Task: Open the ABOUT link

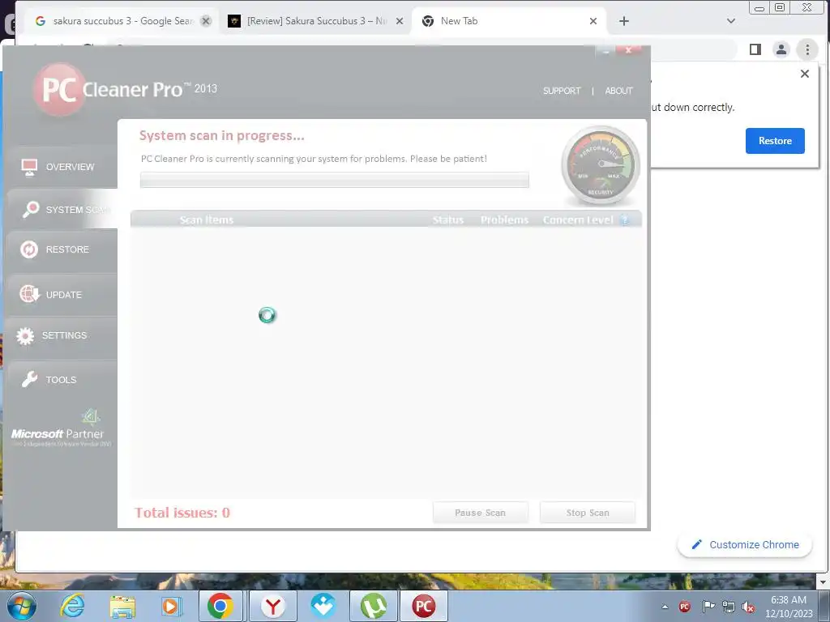Action: [618, 91]
